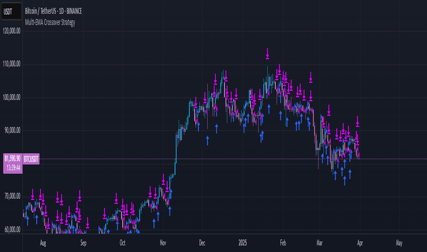The image size is (427, 252).
Task: Click the Feb label on time axis
Action: point(283,243)
